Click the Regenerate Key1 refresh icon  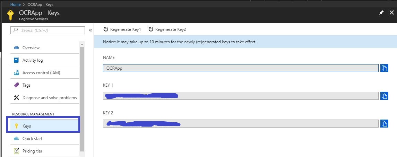(x=106, y=29)
